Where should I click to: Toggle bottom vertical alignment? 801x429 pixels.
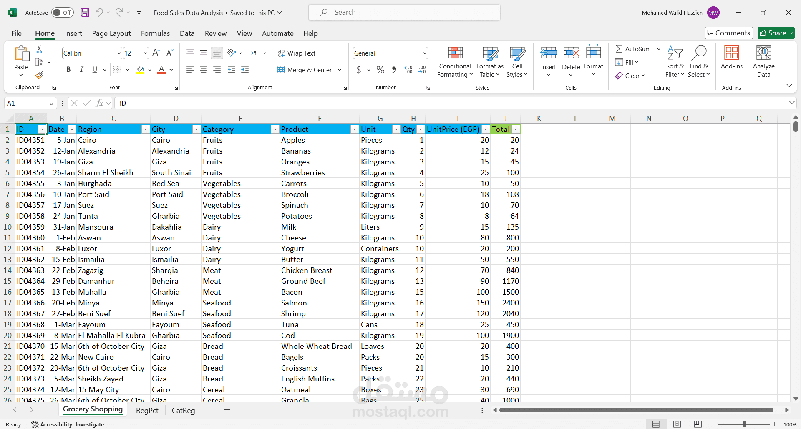click(217, 53)
